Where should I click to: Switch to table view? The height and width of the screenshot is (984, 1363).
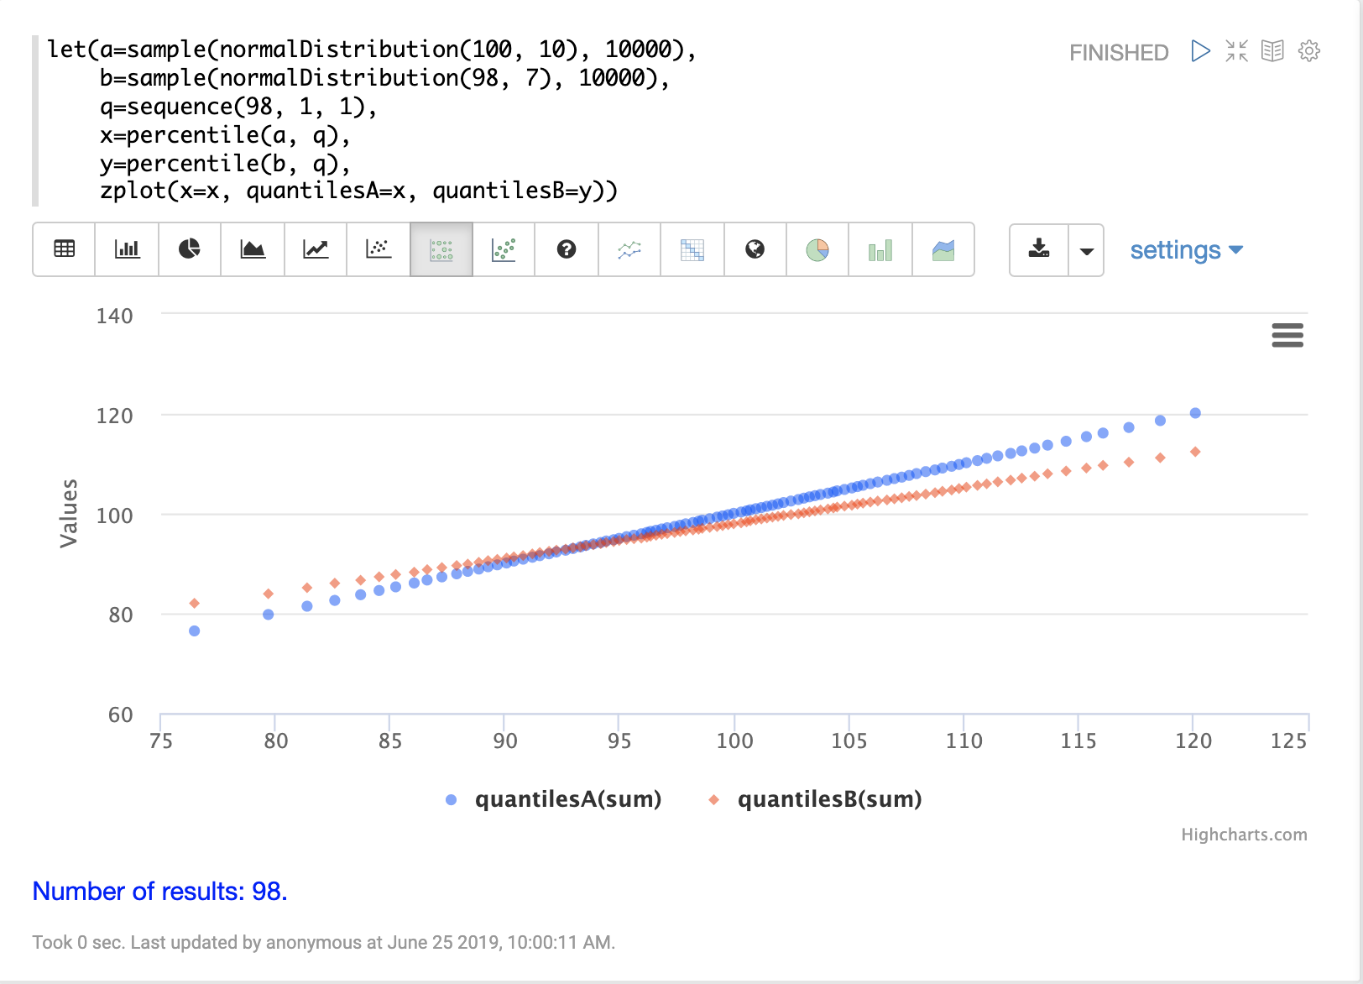64,249
